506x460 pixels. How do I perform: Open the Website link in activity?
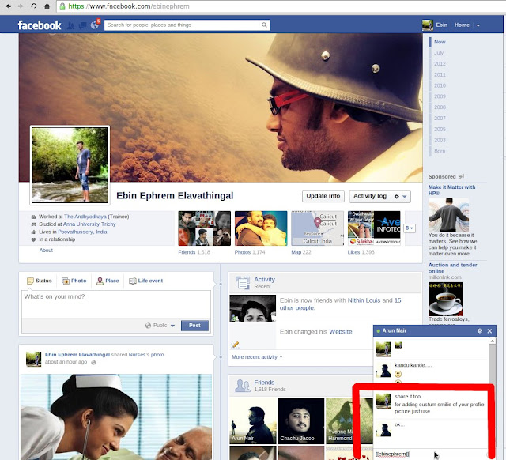pyautogui.click(x=341, y=332)
